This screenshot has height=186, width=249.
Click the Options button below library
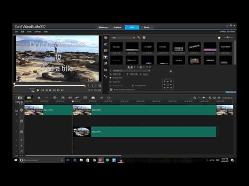tap(231, 92)
